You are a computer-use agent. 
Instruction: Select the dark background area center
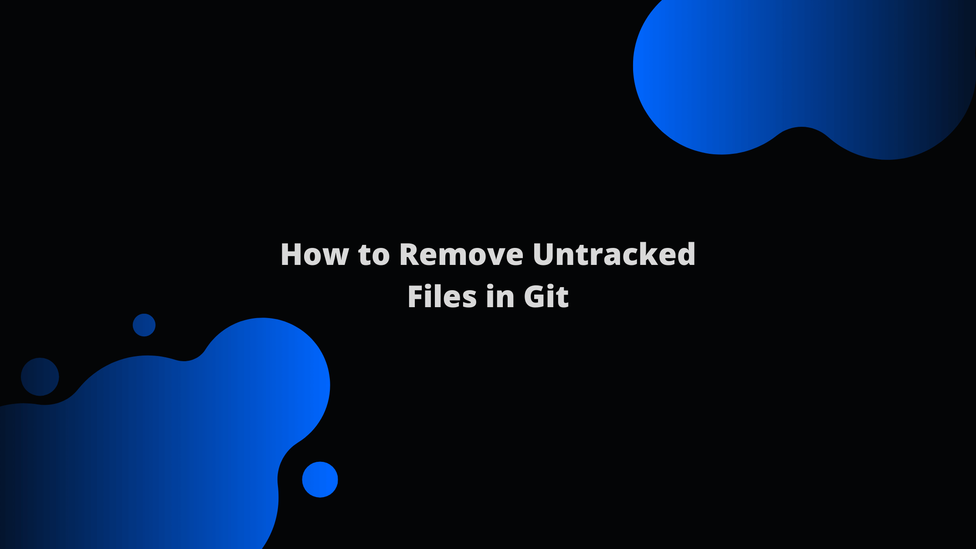488,275
